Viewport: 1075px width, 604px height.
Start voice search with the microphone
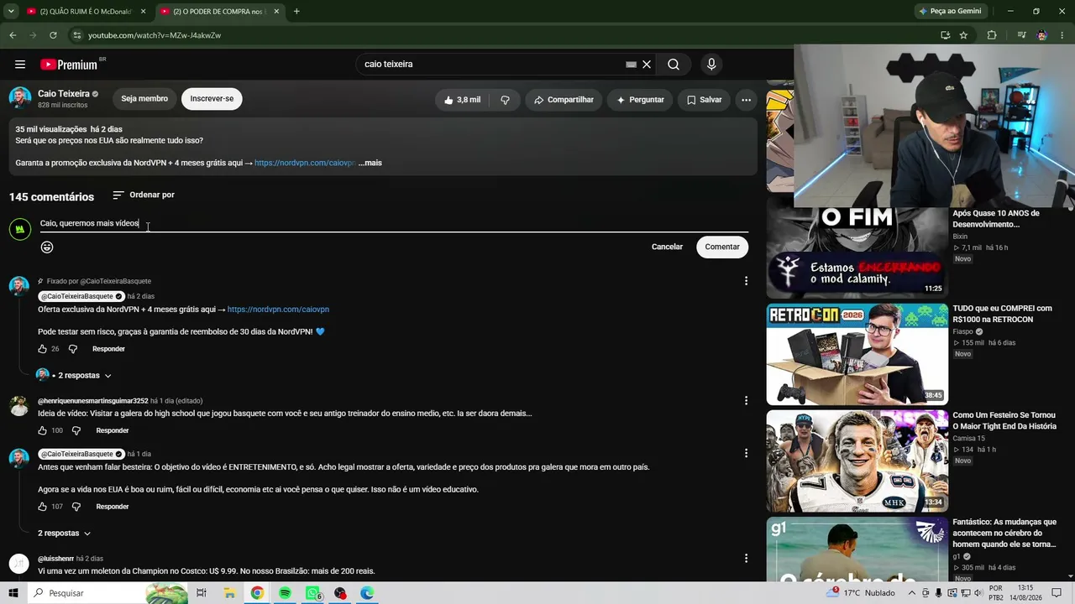coord(711,65)
